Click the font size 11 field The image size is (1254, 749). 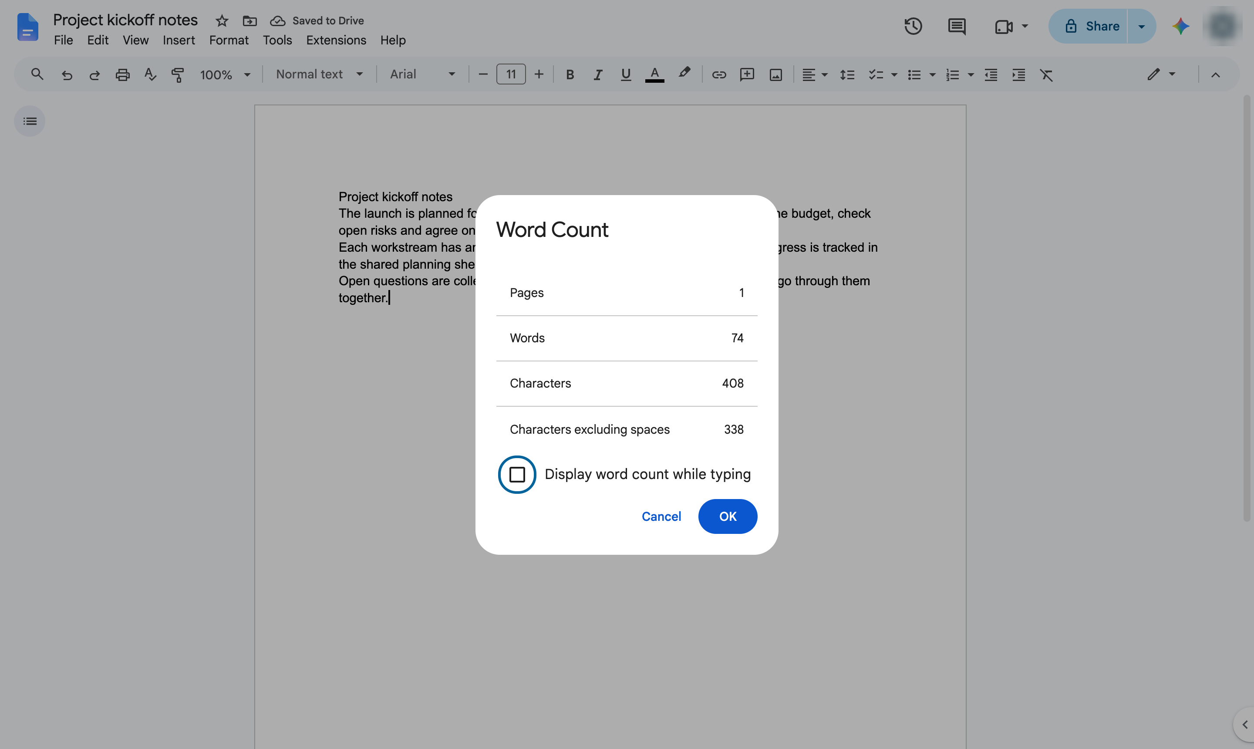tap(511, 74)
